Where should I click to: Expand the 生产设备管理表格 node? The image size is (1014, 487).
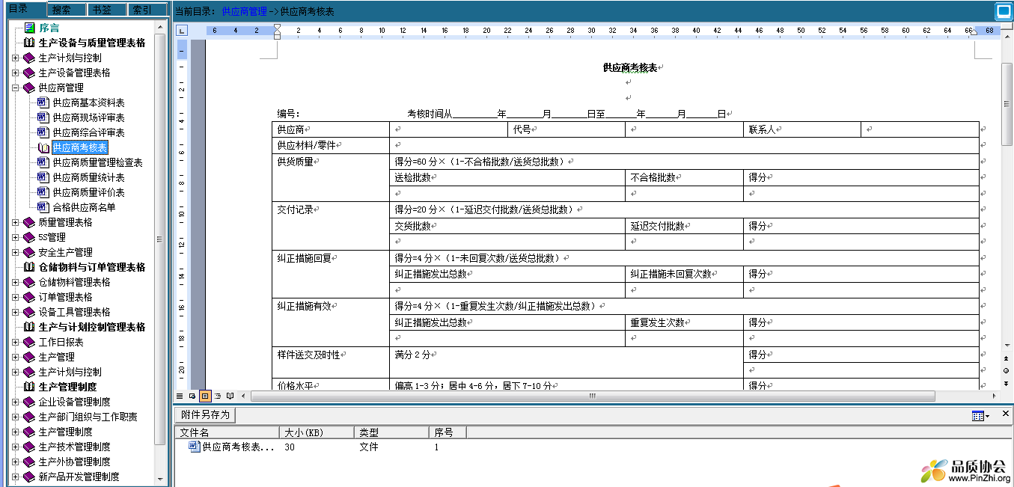coord(16,73)
